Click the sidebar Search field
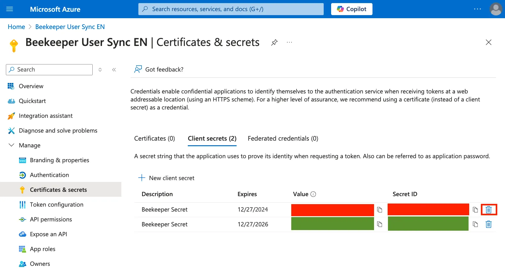The image size is (505, 272). click(x=49, y=70)
